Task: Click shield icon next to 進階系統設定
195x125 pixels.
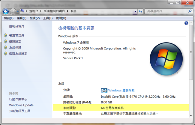Action: pyautogui.click(x=5, y=54)
